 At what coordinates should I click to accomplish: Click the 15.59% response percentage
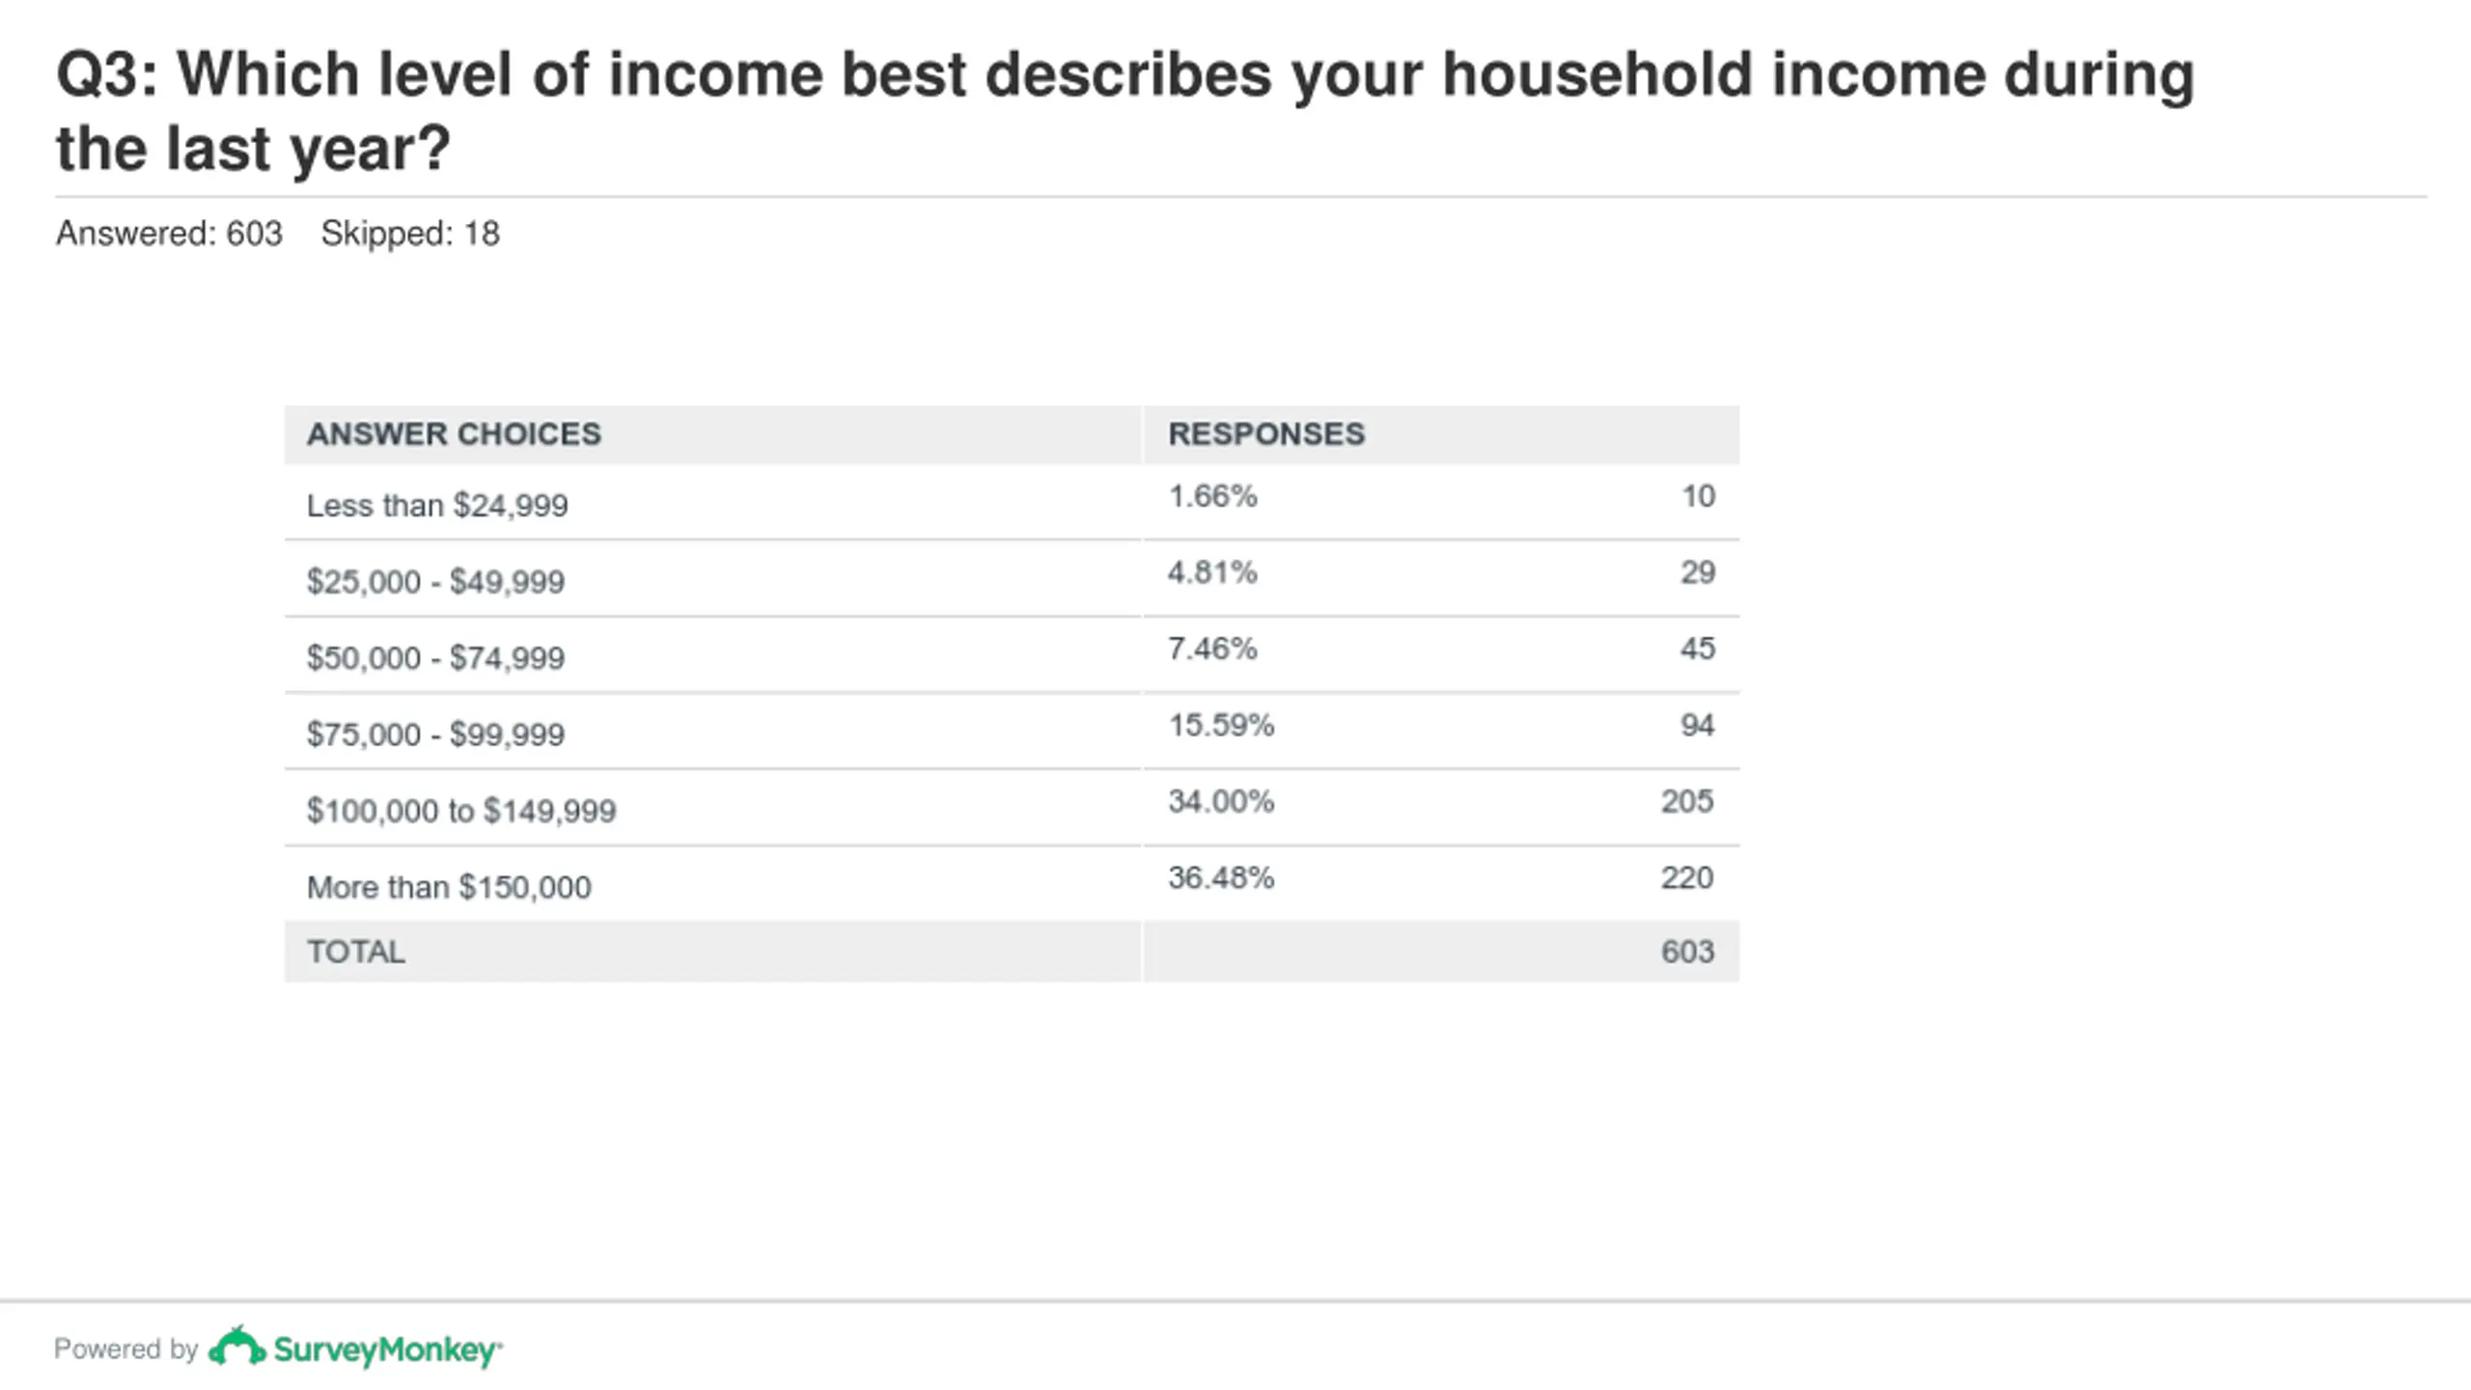tap(1221, 725)
